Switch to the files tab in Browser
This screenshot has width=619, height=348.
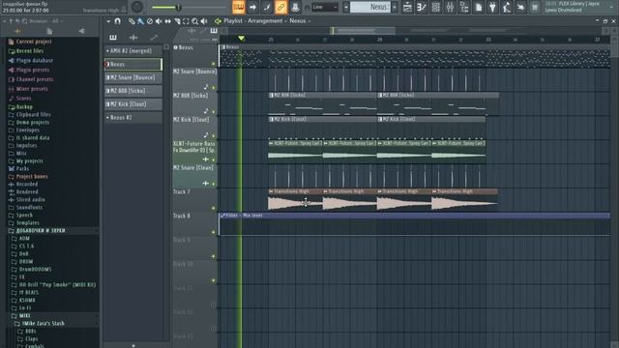(x=49, y=31)
